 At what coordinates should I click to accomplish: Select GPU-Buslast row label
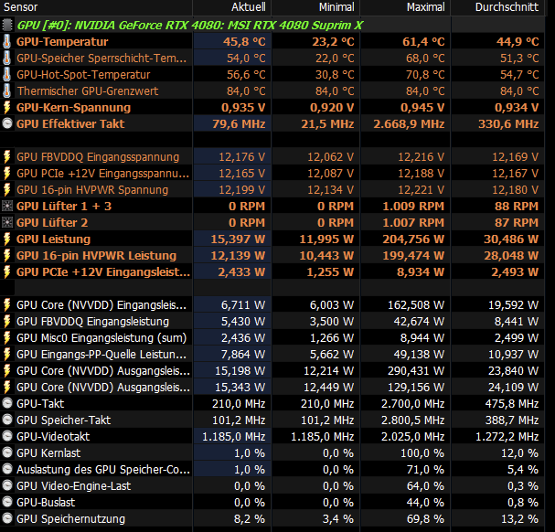pos(46,502)
